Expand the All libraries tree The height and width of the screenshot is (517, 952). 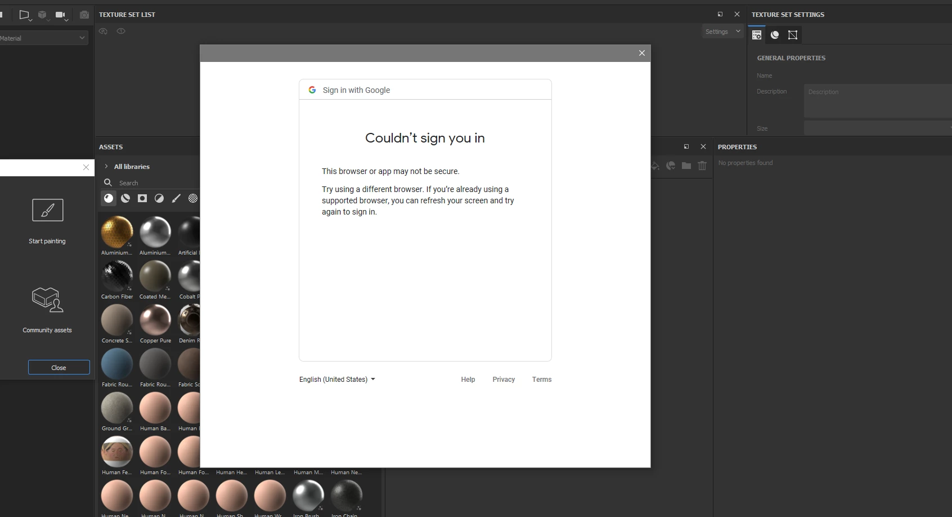click(106, 166)
